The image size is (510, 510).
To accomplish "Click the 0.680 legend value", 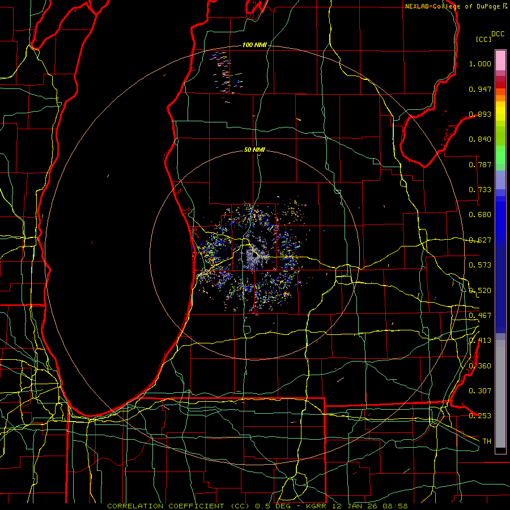I will pyautogui.click(x=480, y=215).
